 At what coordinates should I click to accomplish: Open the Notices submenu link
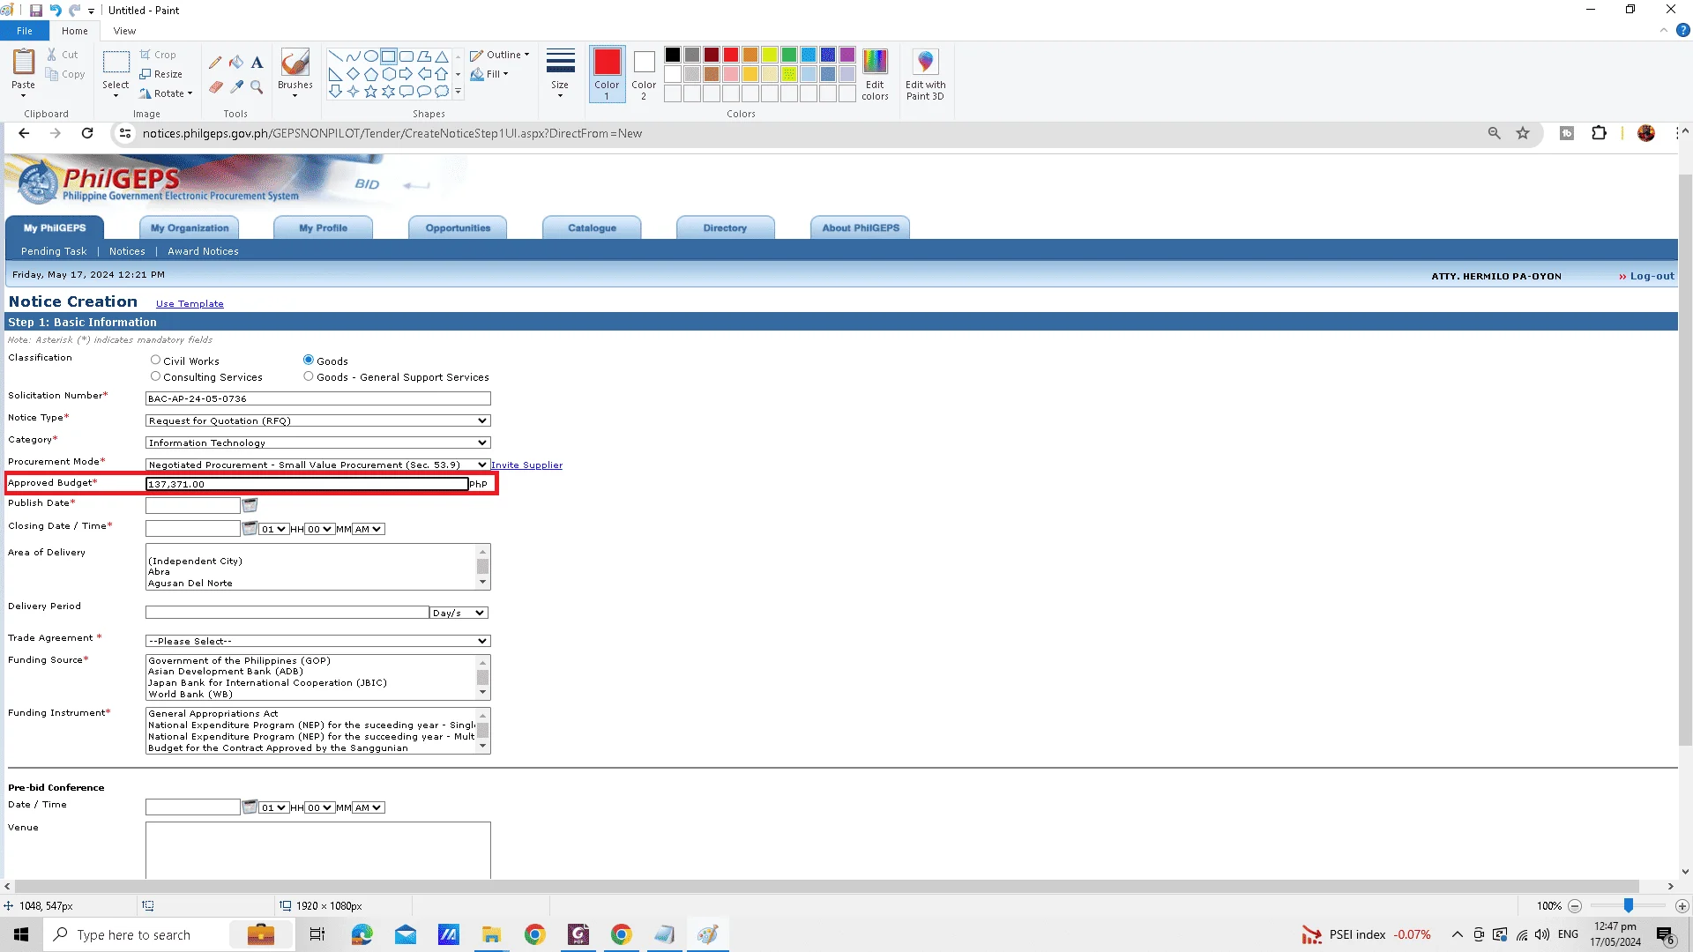127,251
